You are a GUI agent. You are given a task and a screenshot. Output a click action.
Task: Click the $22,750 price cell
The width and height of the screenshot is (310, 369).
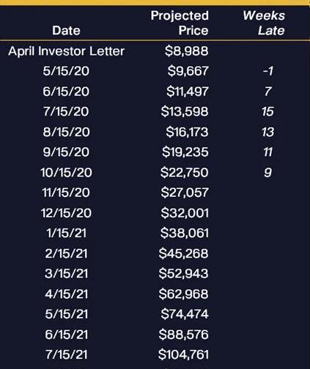pyautogui.click(x=185, y=173)
